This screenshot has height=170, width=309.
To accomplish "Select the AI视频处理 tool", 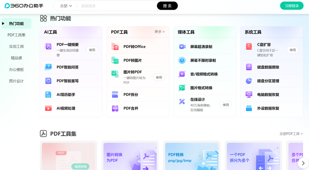I will (x=66, y=108).
